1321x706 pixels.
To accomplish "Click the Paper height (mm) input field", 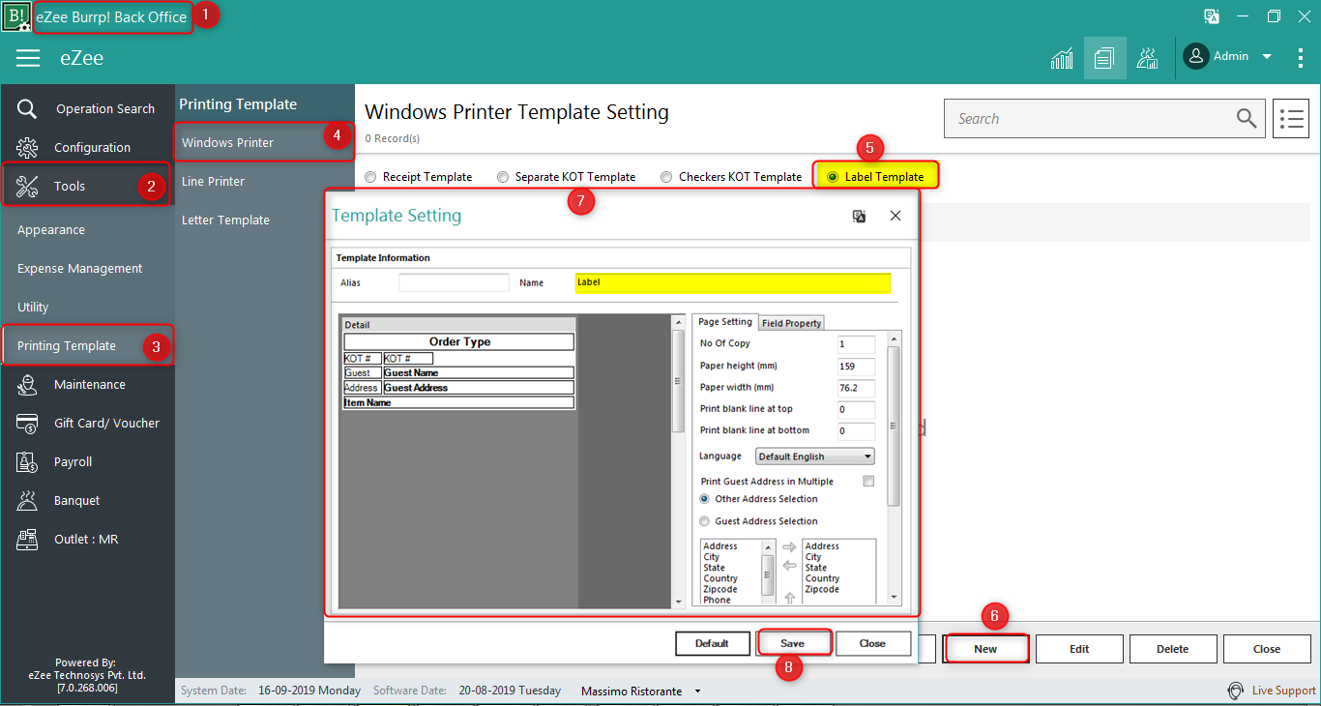I will 856,367.
